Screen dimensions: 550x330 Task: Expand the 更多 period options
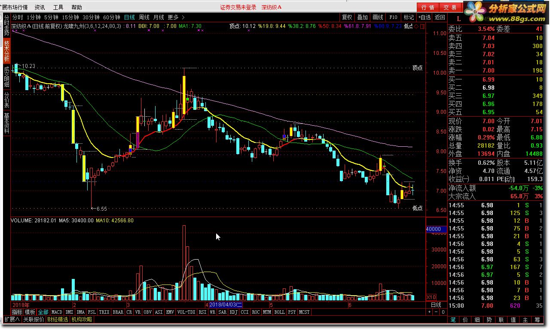point(176,17)
